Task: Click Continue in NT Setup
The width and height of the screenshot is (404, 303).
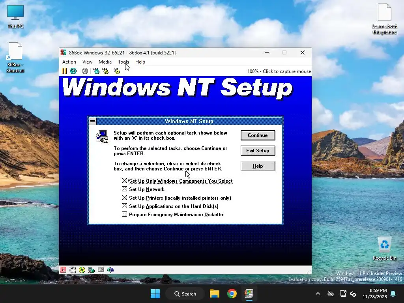Action: 258,135
